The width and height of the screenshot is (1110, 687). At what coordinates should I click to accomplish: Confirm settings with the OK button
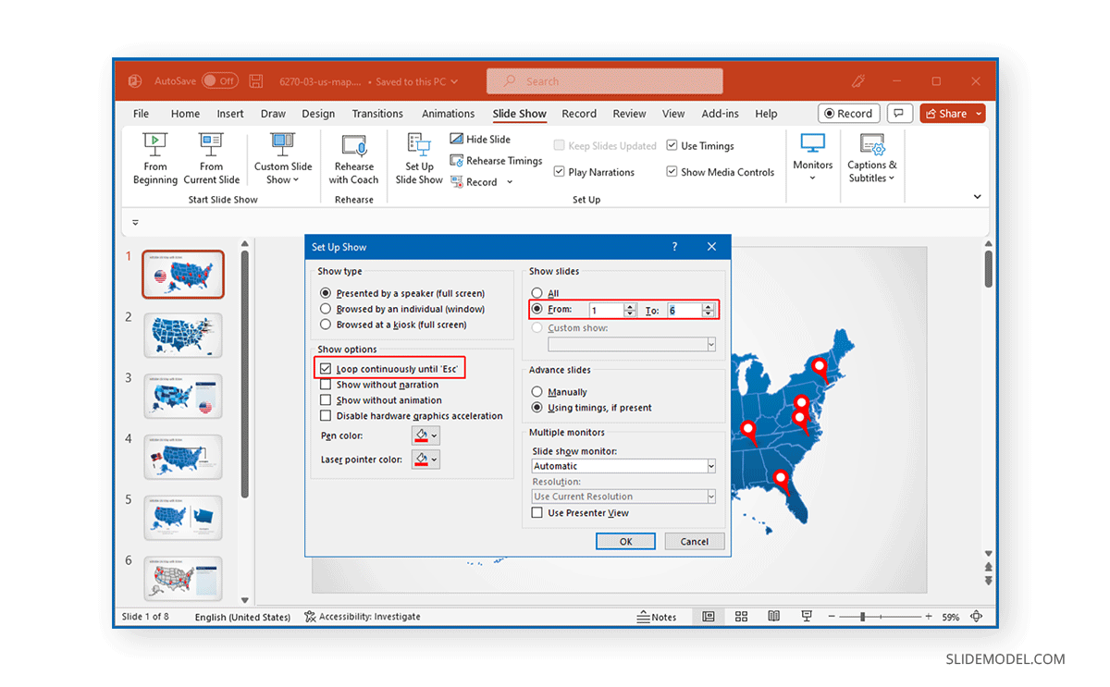coord(625,541)
